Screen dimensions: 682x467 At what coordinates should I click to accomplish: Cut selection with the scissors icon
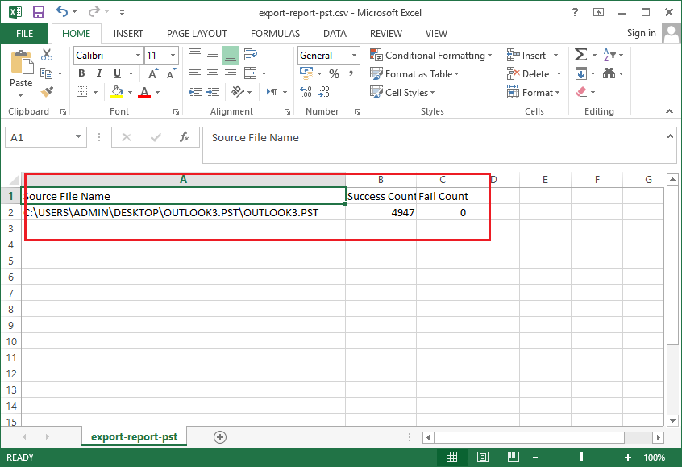pos(47,55)
